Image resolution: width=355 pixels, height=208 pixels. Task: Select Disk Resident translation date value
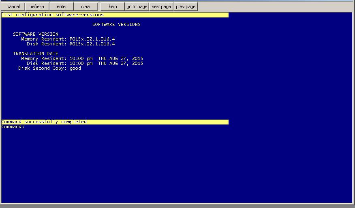click(106, 63)
